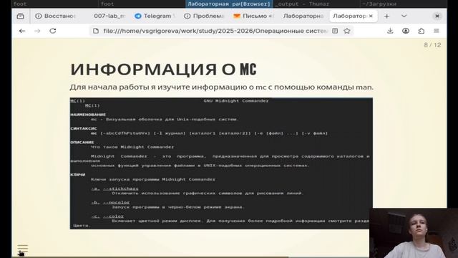Image resolution: width=458 pixels, height=258 pixels.
Task: Click the slide counter 8 / 12
Action: (x=432, y=45)
